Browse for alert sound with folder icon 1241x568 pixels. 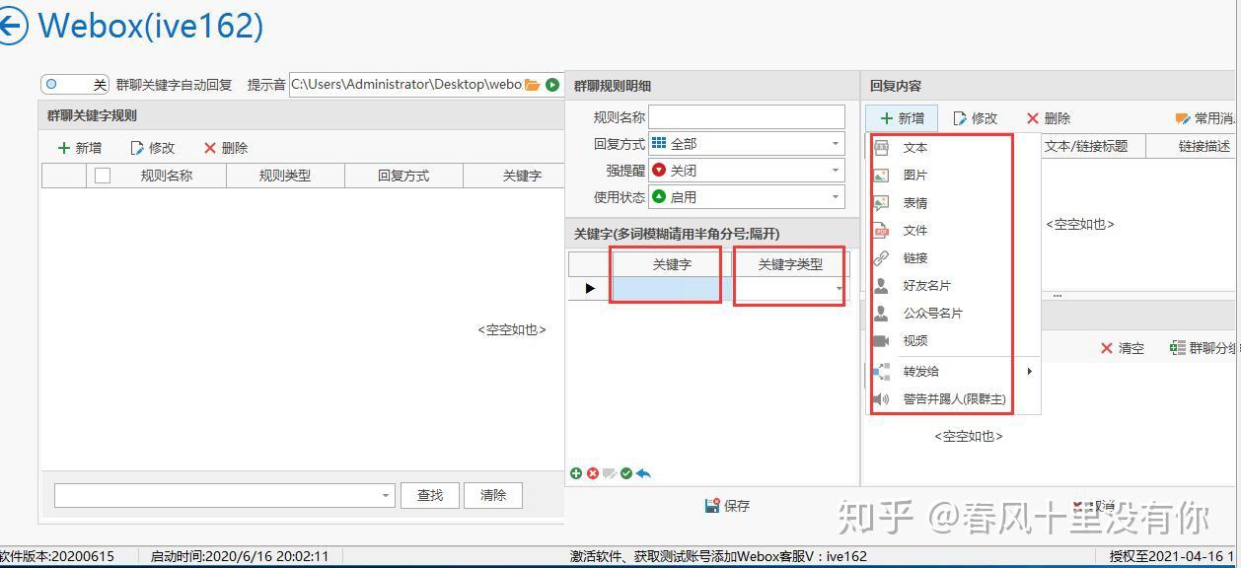pyautogui.click(x=533, y=85)
